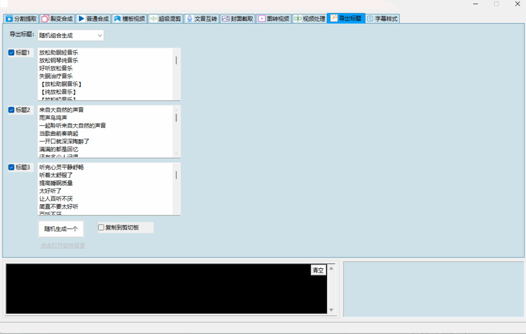Viewport: 526px width, 334px height.
Task: Click the 普通合成 play icon
Action: point(81,19)
